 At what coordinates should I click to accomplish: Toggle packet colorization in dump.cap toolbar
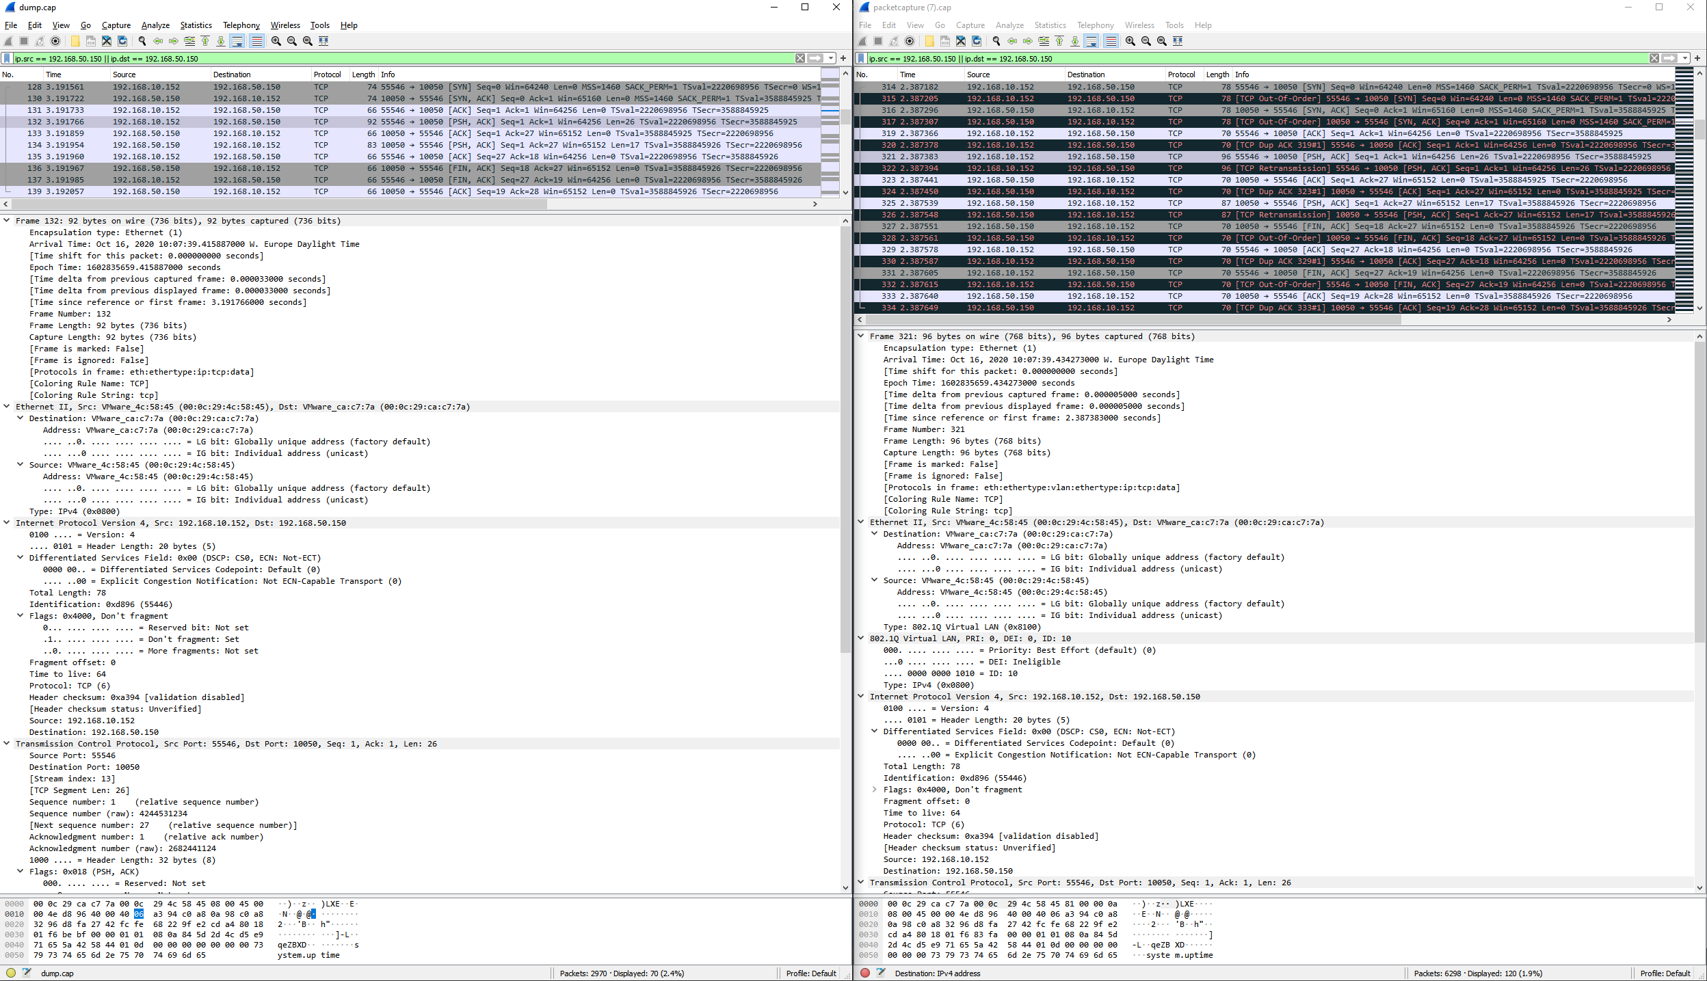(x=256, y=41)
